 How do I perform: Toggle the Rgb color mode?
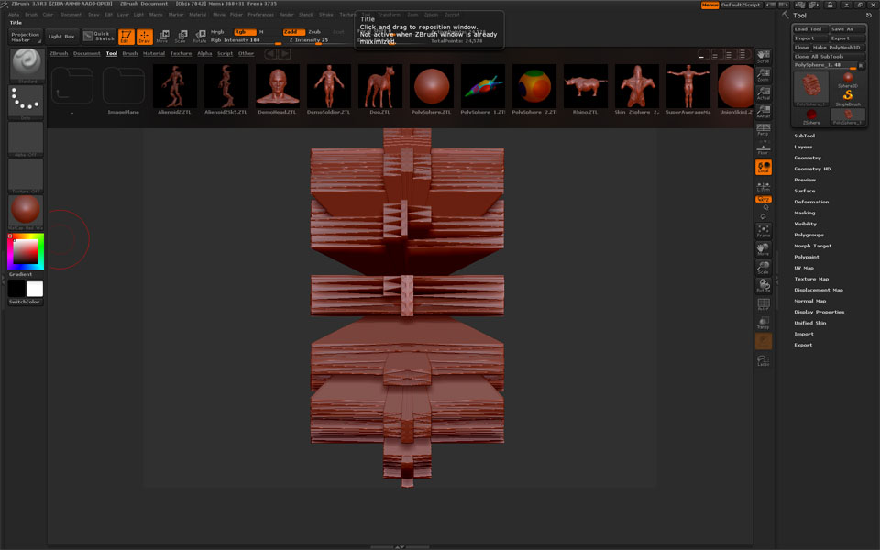tap(245, 32)
